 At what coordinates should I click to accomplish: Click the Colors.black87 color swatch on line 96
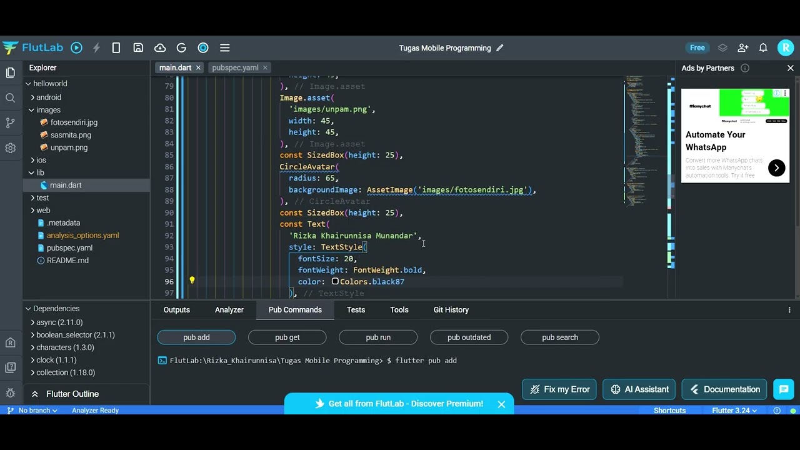tap(335, 282)
